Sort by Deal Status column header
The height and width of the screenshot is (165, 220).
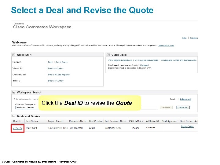(32, 121)
